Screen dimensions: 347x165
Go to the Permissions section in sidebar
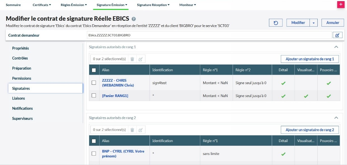22,78
